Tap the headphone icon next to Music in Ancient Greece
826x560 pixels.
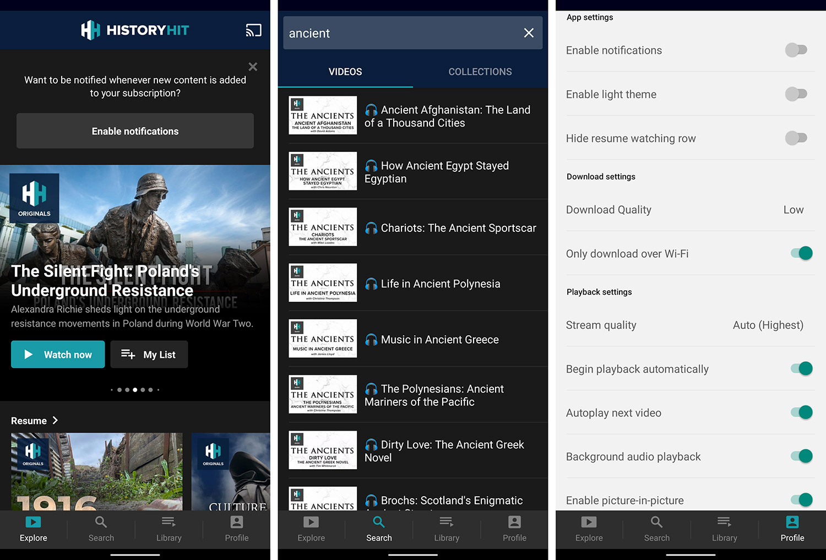[372, 339]
